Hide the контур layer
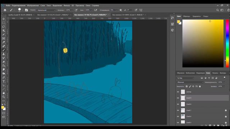230x129 pixels. (x=178, y=92)
